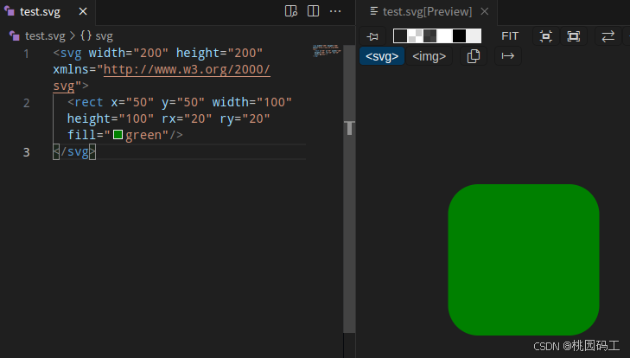
Task: Click the svg symbol in the breadcrumb
Action: (97, 35)
